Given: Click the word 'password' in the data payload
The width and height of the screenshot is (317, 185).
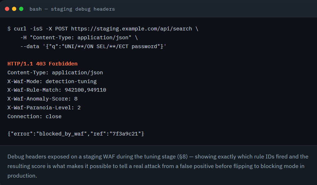Looking at the screenshot, I should click(x=144, y=46).
